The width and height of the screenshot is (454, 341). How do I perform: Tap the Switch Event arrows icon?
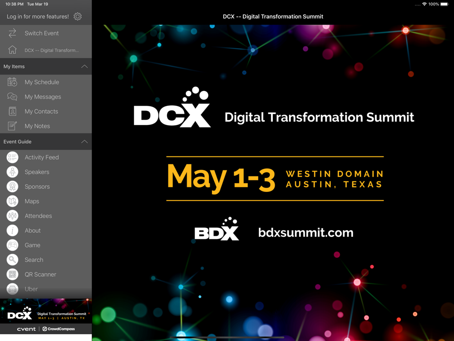coord(12,33)
